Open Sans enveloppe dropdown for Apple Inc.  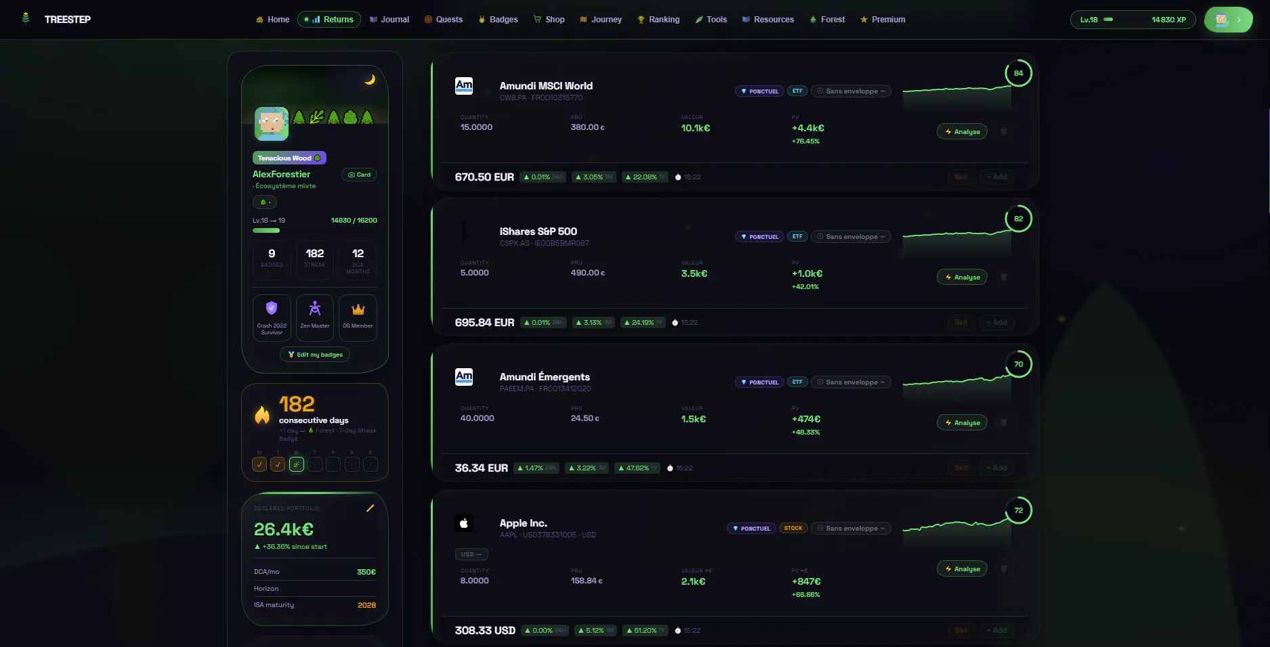851,529
